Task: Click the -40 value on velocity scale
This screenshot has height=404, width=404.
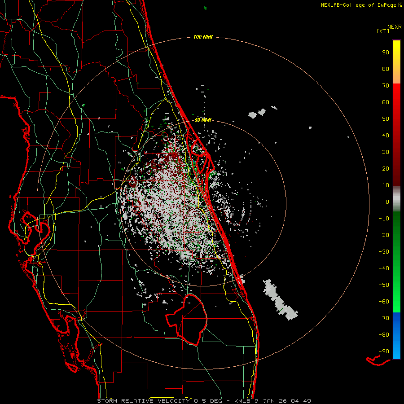Action: tap(384, 268)
